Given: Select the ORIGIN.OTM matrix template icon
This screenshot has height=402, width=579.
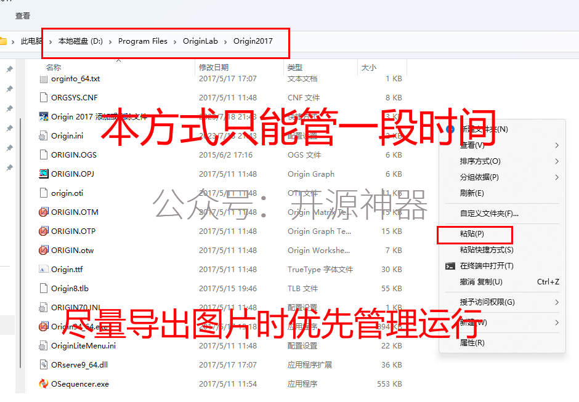Looking at the screenshot, I should click(44, 212).
